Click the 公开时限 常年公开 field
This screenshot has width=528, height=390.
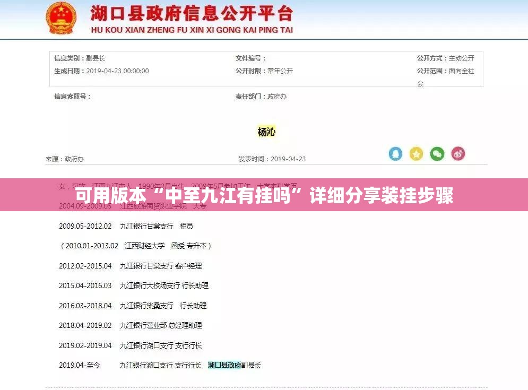coord(264,71)
